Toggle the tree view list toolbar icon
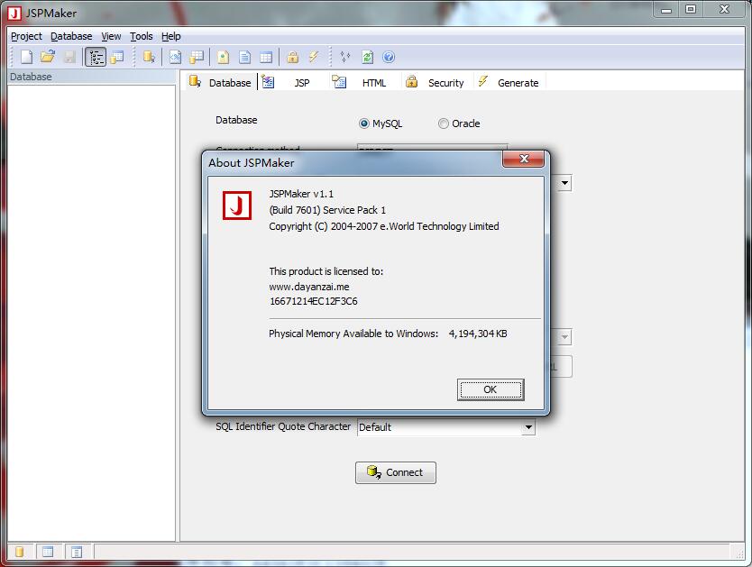Viewport: 752px width, 567px height. [x=96, y=57]
